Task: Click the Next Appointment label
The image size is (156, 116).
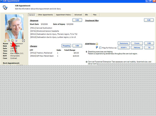Action: click(11, 63)
